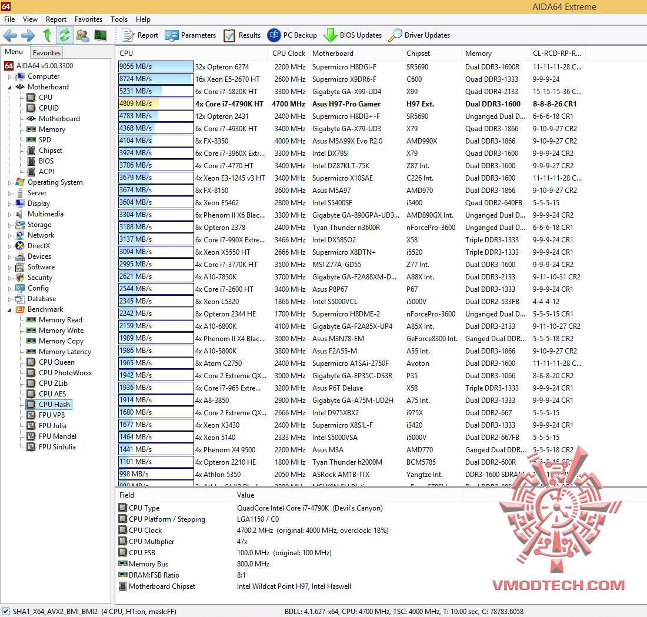Sort results by Memory column header
Image resolution: width=647 pixels, height=617 pixels.
pyautogui.click(x=495, y=54)
